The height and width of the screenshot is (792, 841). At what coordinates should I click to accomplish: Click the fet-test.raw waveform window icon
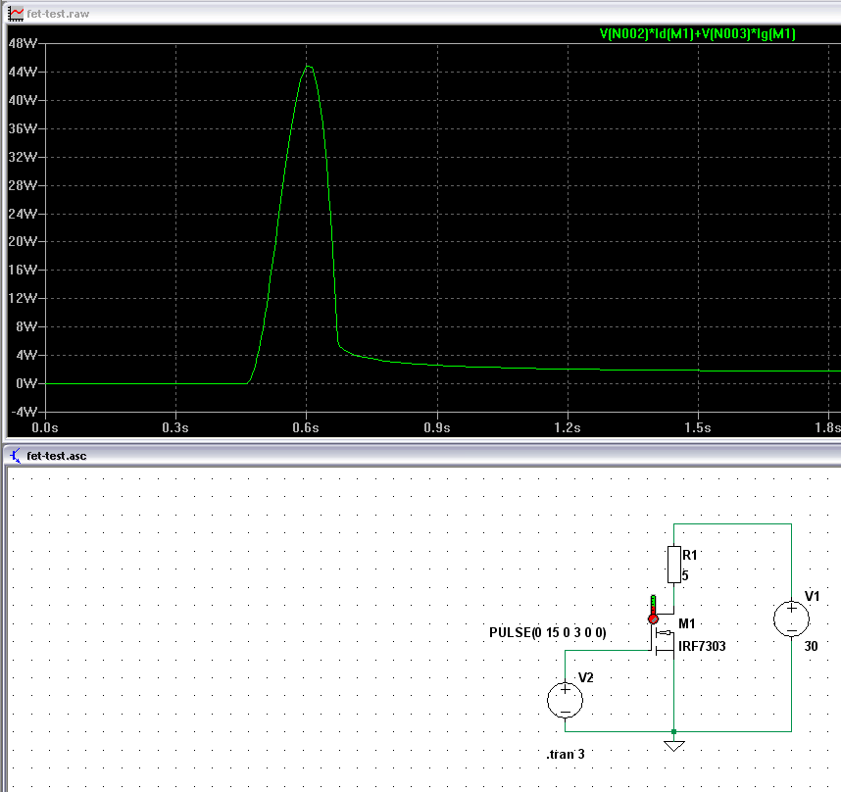(x=15, y=14)
